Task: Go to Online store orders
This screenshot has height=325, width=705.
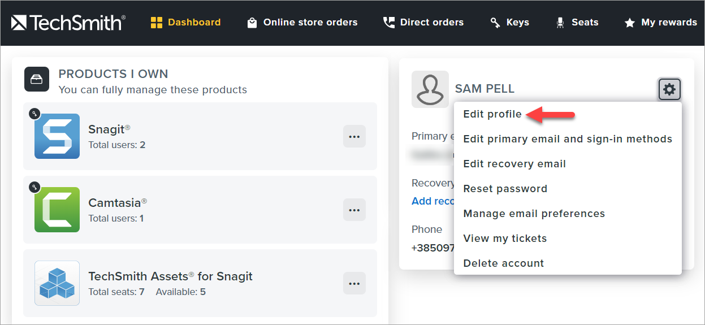Action: click(x=302, y=23)
